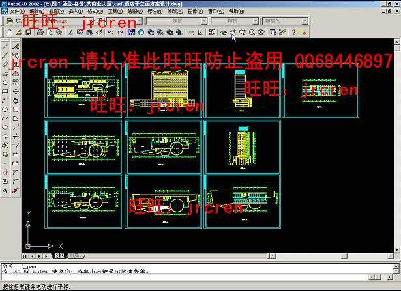Open the 文件 (File) menu

[x=17, y=11]
